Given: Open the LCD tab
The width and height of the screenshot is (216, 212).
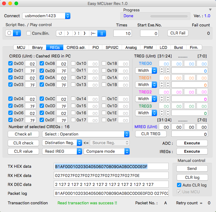Looking at the screenshot, I should pyautogui.click(x=163, y=48).
